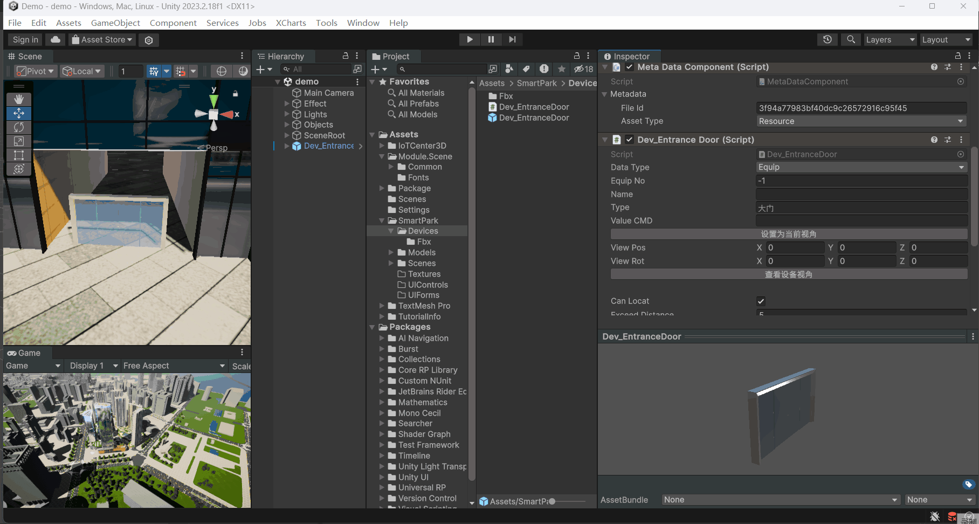Viewport: 979px width, 524px height.
Task: Select the Scale tool in Scene toolbar
Action: pos(19,141)
